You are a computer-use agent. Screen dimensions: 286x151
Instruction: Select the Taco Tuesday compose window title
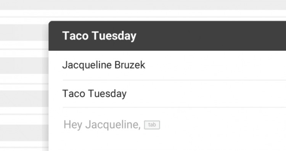[x=99, y=35]
